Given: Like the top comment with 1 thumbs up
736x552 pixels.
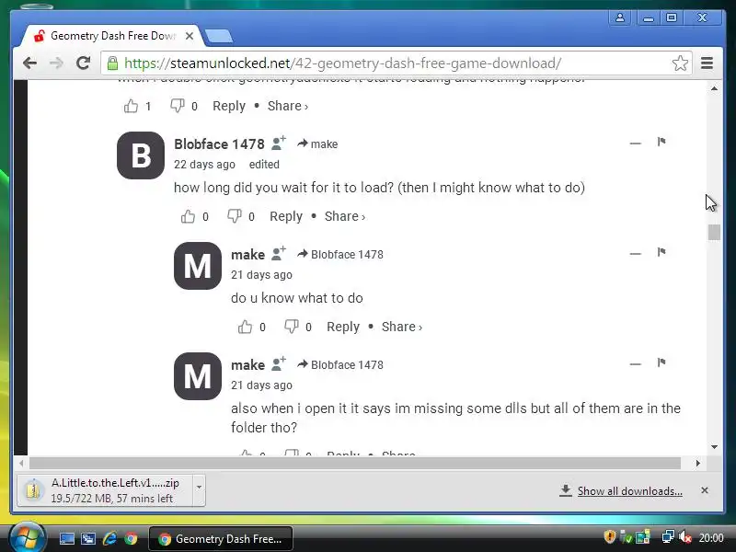Looking at the screenshot, I should [131, 106].
